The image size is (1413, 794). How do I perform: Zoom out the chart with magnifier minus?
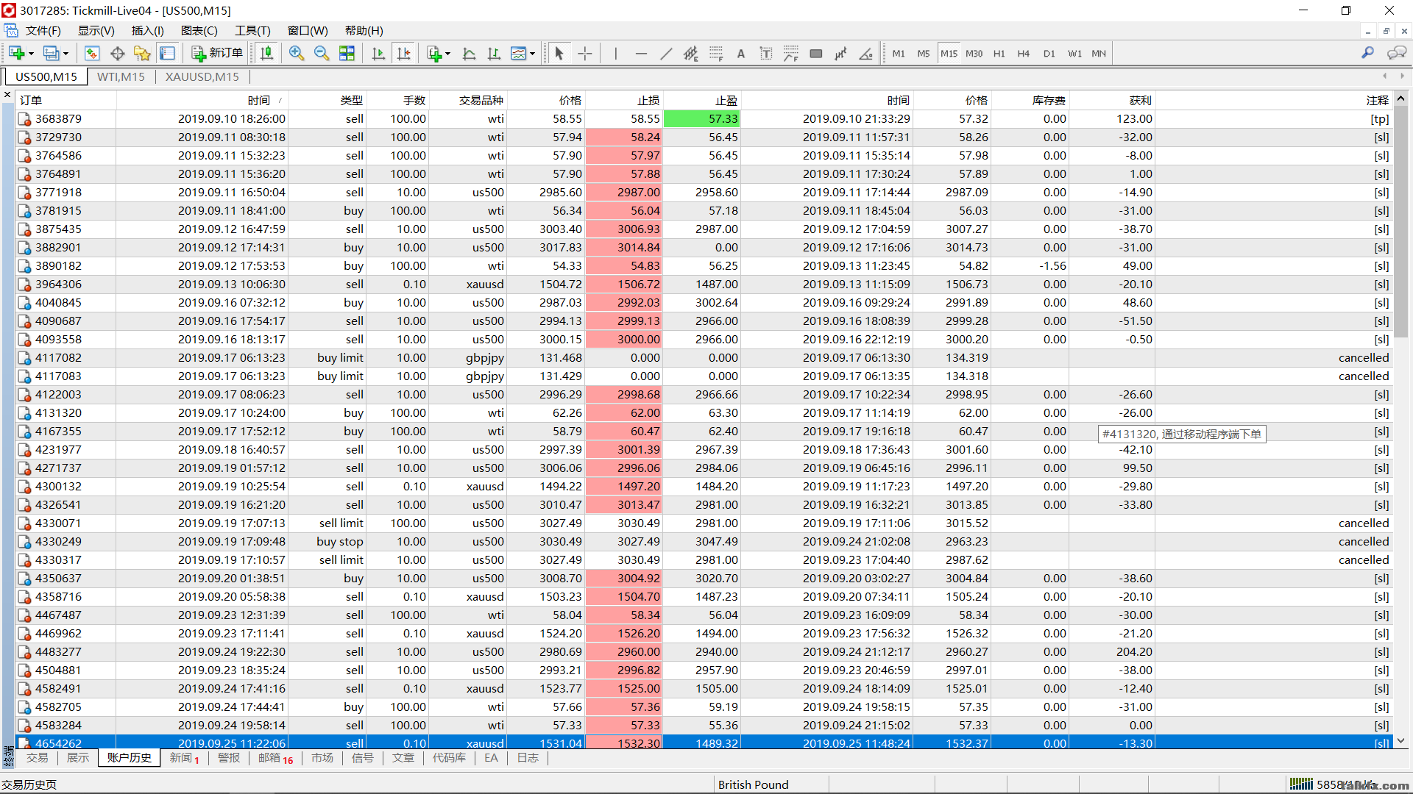322,53
